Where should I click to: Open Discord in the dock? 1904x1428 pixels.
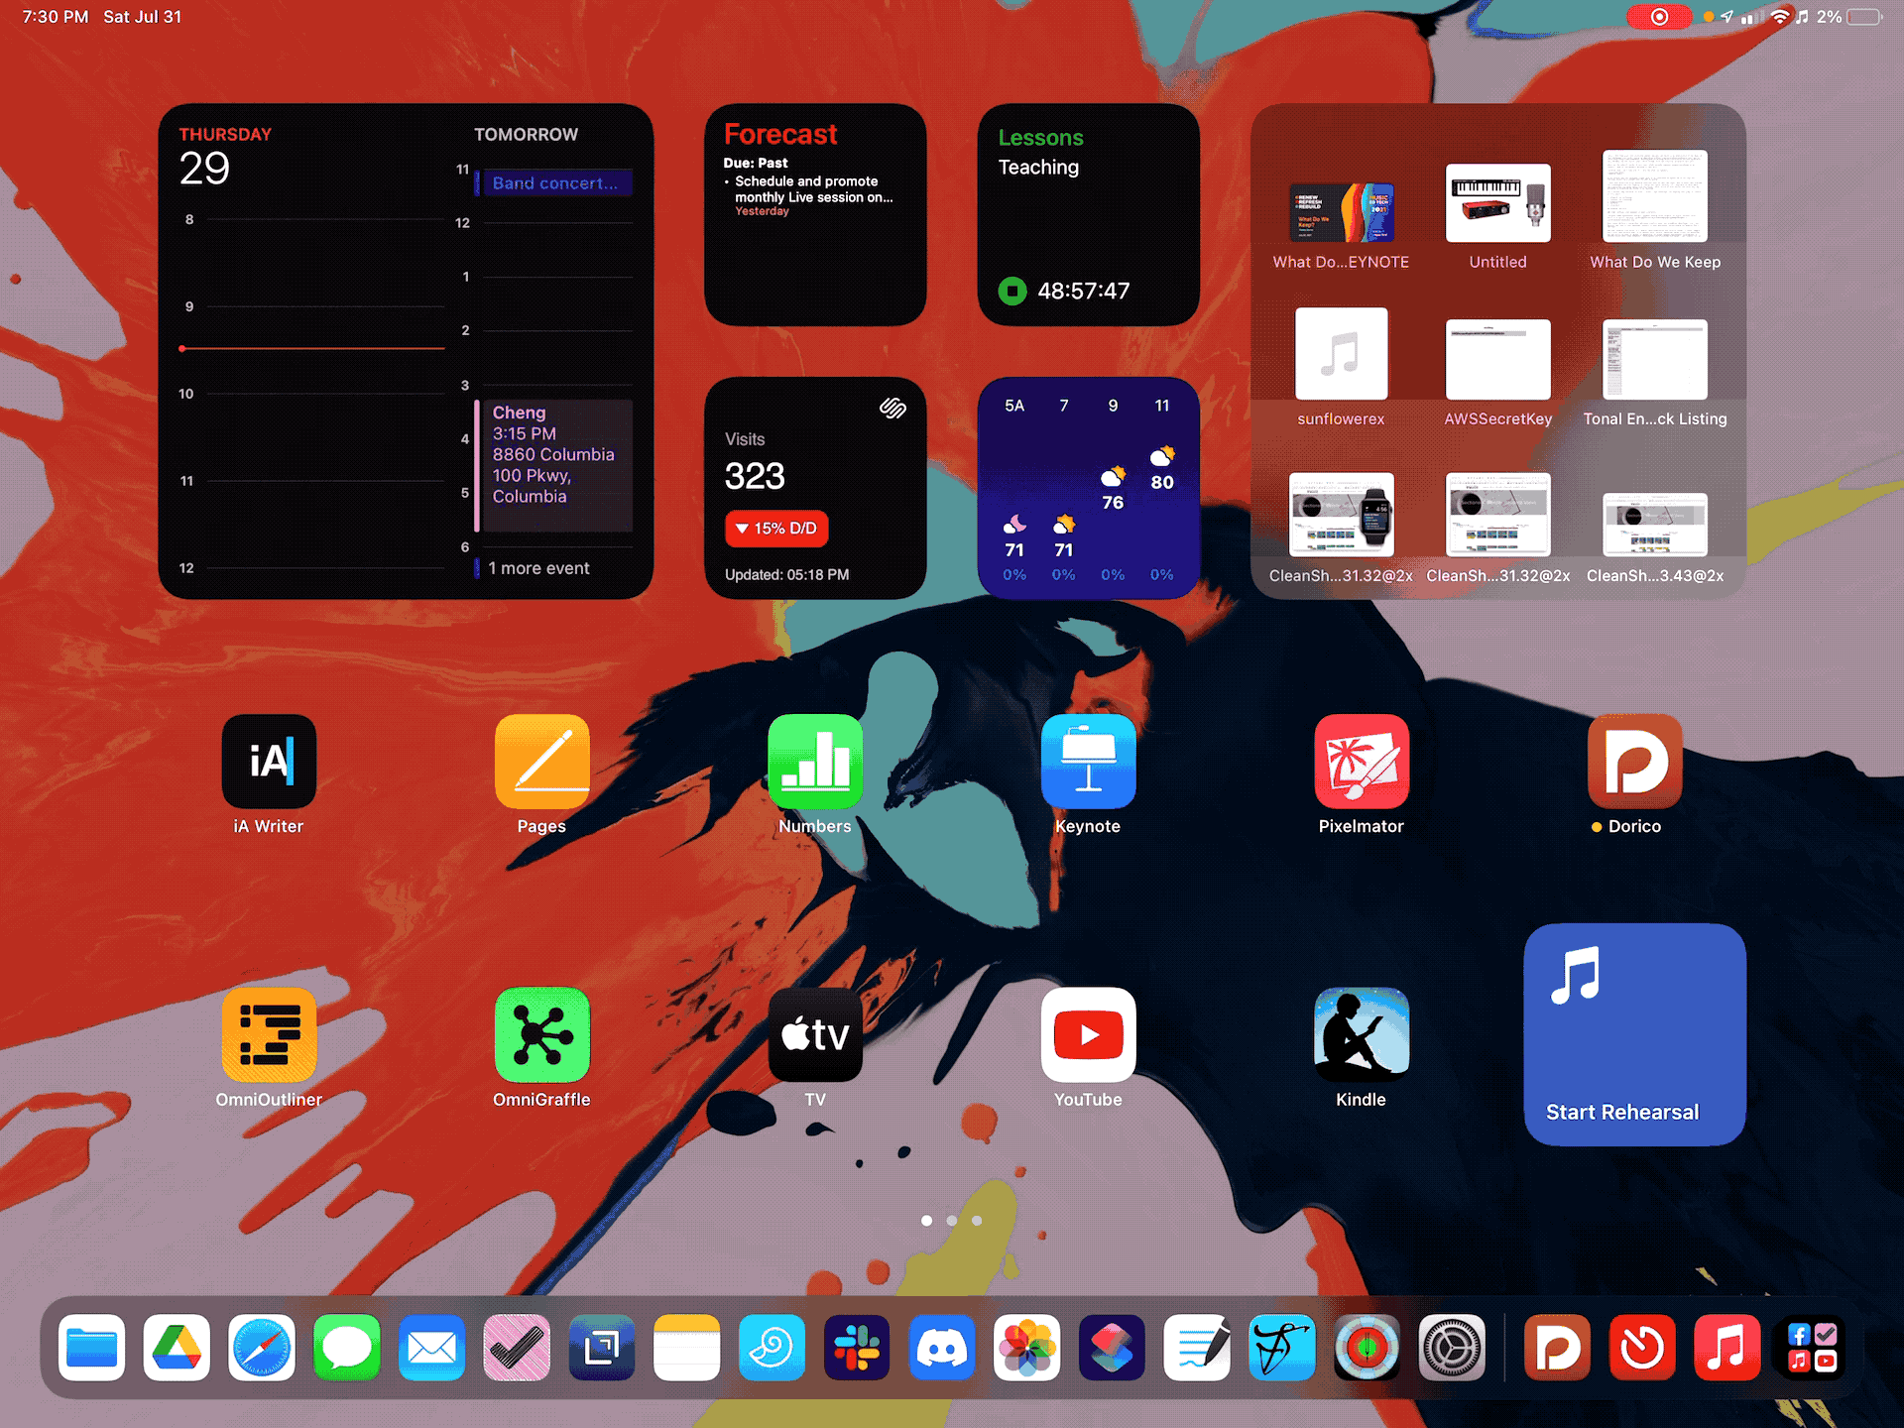pos(942,1348)
